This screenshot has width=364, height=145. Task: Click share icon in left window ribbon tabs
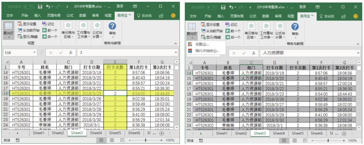(161, 16)
